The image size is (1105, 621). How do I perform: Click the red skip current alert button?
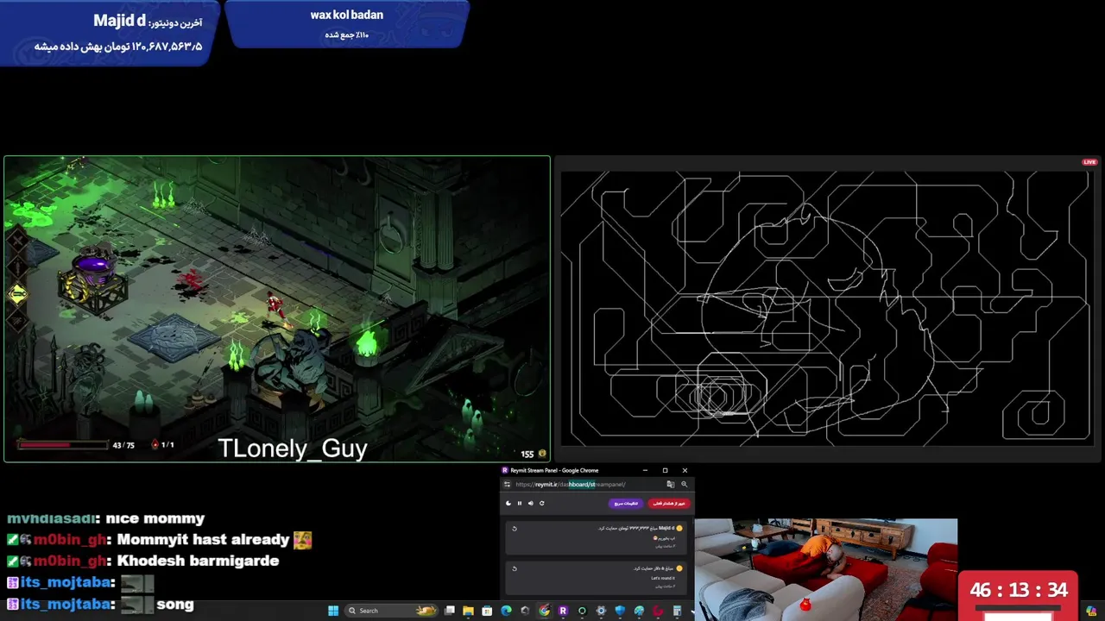point(669,503)
